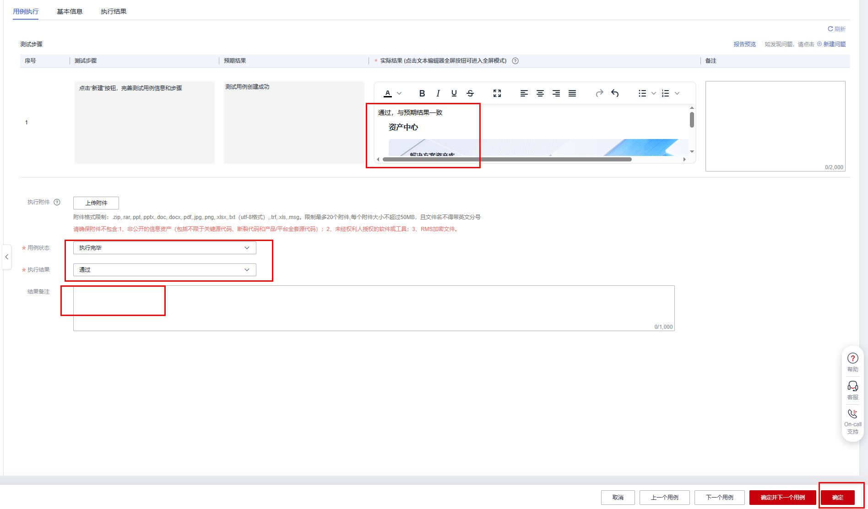Image resolution: width=868 pixels, height=509 pixels.
Task: Open 报告预览 link
Action: [745, 44]
